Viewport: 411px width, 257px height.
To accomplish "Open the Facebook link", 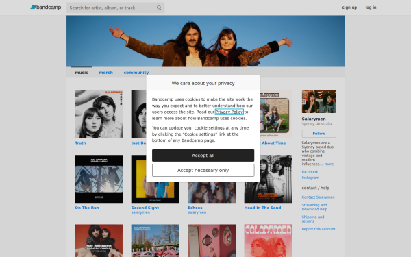I will pos(310,172).
